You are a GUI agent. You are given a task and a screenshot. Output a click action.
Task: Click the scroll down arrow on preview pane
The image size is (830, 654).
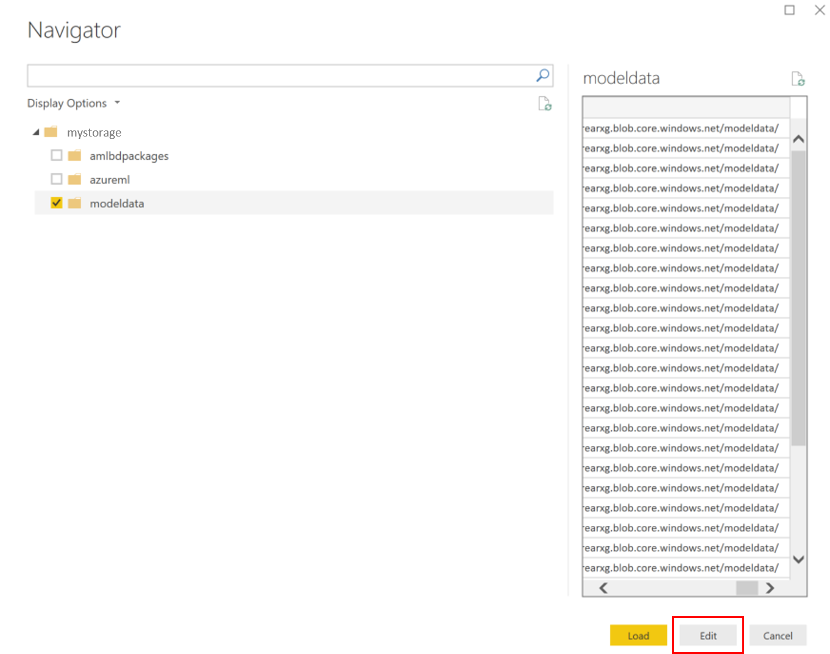point(798,560)
